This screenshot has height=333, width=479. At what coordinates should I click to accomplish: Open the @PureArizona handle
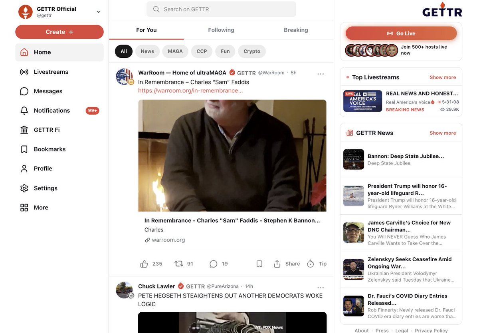pos(223,286)
